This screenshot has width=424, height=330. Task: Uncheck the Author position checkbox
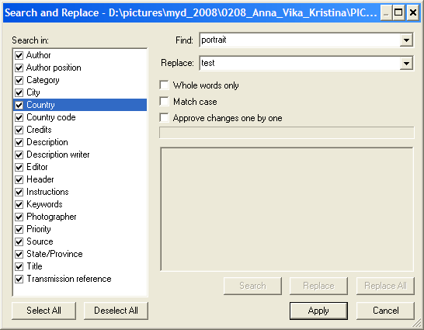[x=19, y=68]
